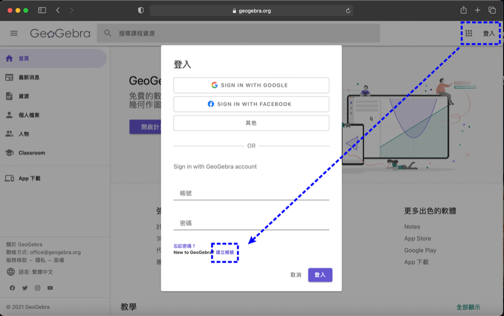This screenshot has height=316, width=504.
Task: Click App 下載 under 更多出色的軟體
Action: (416, 262)
